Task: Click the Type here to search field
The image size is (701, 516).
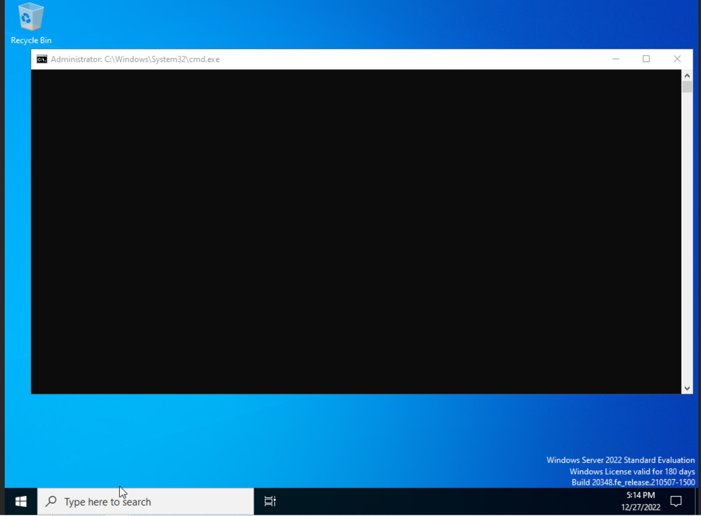Action: [x=132, y=501]
